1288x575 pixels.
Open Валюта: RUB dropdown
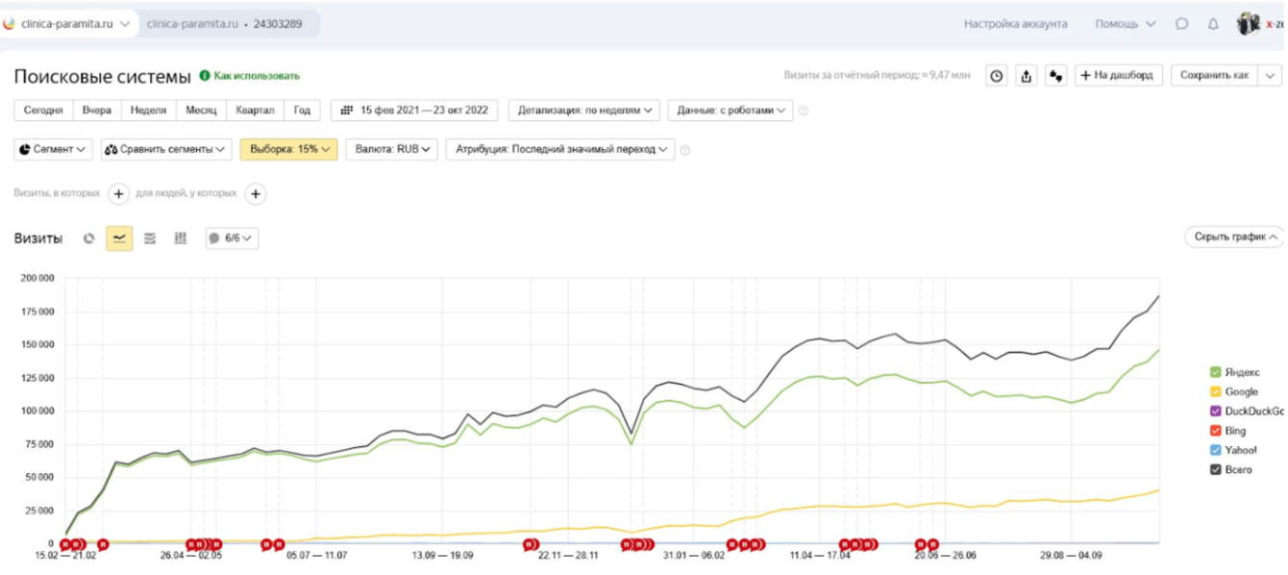pyautogui.click(x=391, y=150)
